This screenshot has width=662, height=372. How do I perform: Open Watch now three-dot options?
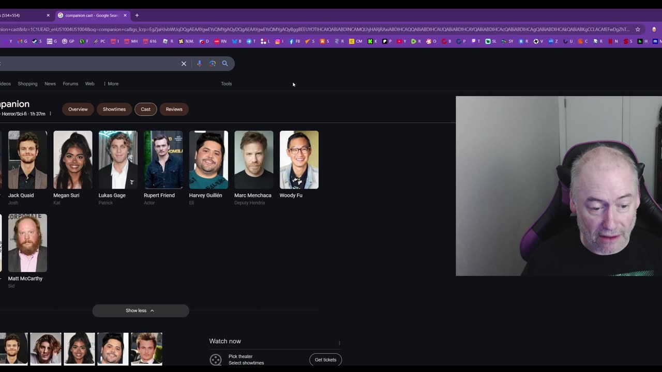pyautogui.click(x=339, y=343)
